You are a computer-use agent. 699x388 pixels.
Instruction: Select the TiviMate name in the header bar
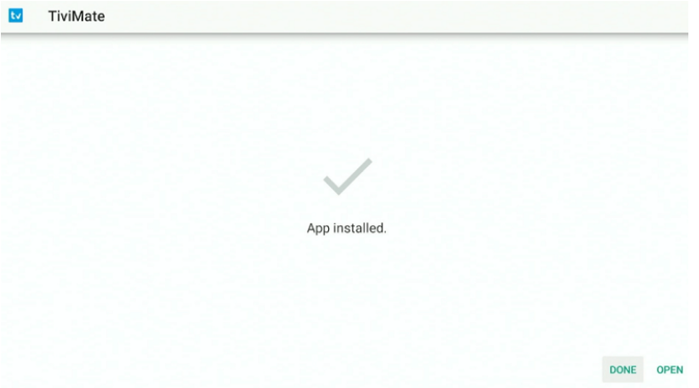tap(76, 16)
